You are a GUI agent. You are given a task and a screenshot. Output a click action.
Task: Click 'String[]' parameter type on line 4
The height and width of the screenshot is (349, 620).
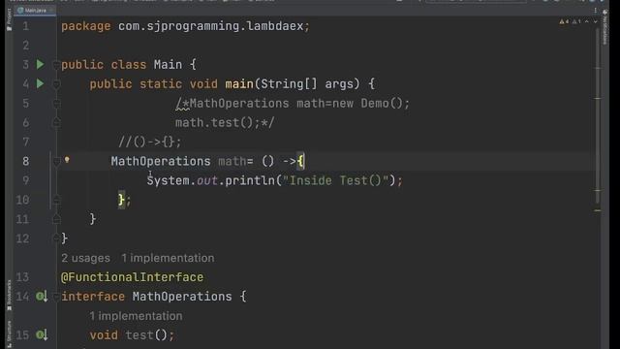click(289, 84)
